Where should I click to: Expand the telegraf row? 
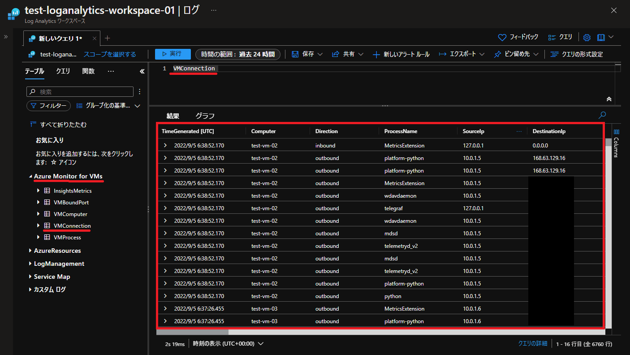coord(165,208)
